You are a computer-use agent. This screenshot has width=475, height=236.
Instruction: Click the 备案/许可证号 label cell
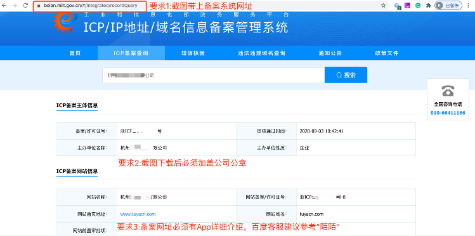(x=87, y=131)
